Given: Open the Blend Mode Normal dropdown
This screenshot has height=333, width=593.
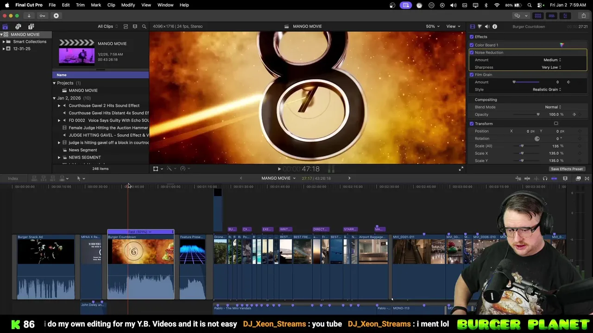Looking at the screenshot, I should coord(553,107).
